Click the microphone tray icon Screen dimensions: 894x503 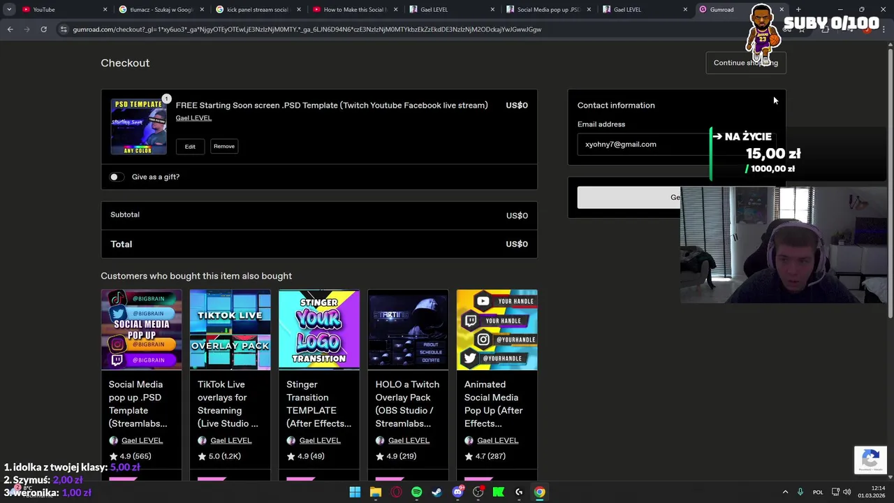coord(800,493)
